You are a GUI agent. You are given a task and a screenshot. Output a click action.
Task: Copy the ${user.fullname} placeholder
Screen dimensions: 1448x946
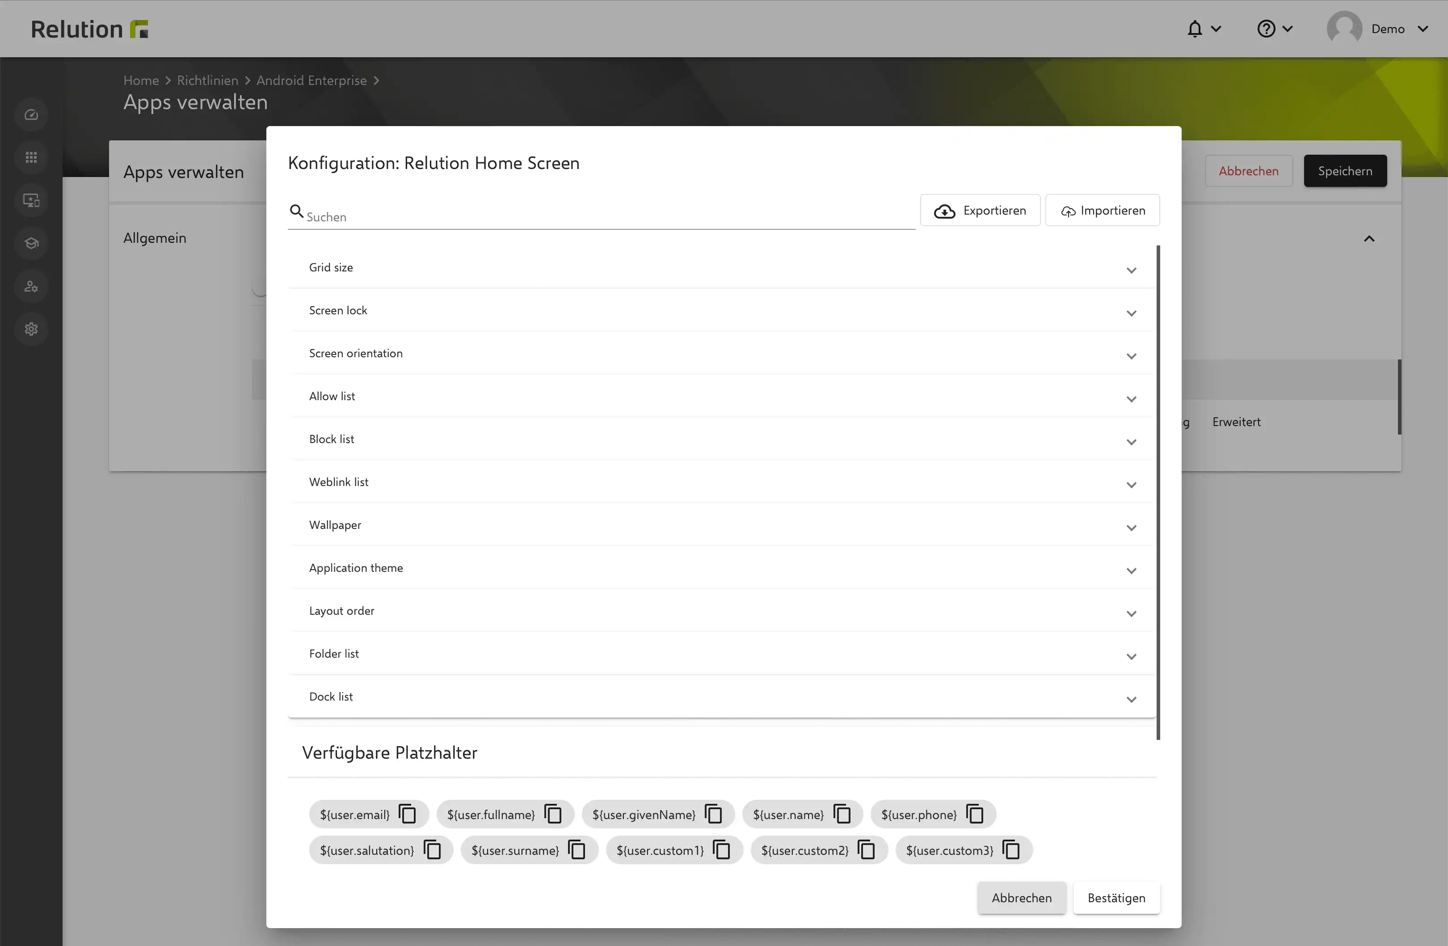click(552, 814)
